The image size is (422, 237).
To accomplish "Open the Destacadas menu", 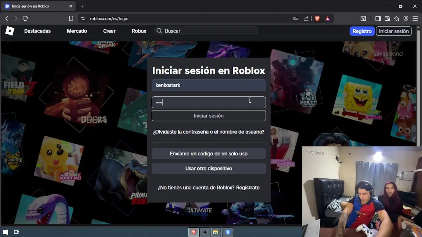I will 37,31.
